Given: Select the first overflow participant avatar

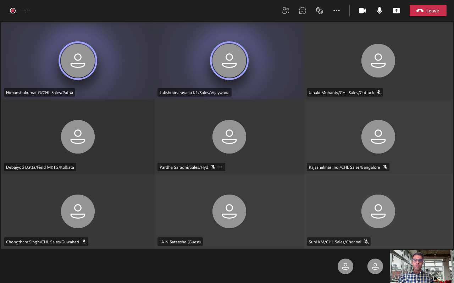Looking at the screenshot, I should click(x=345, y=266).
